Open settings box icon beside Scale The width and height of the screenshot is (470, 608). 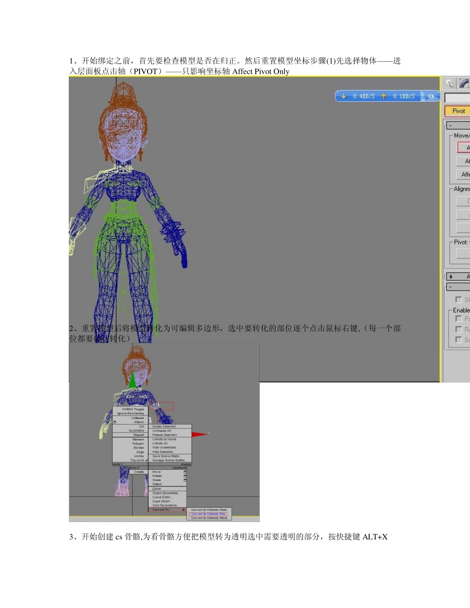[x=185, y=480]
